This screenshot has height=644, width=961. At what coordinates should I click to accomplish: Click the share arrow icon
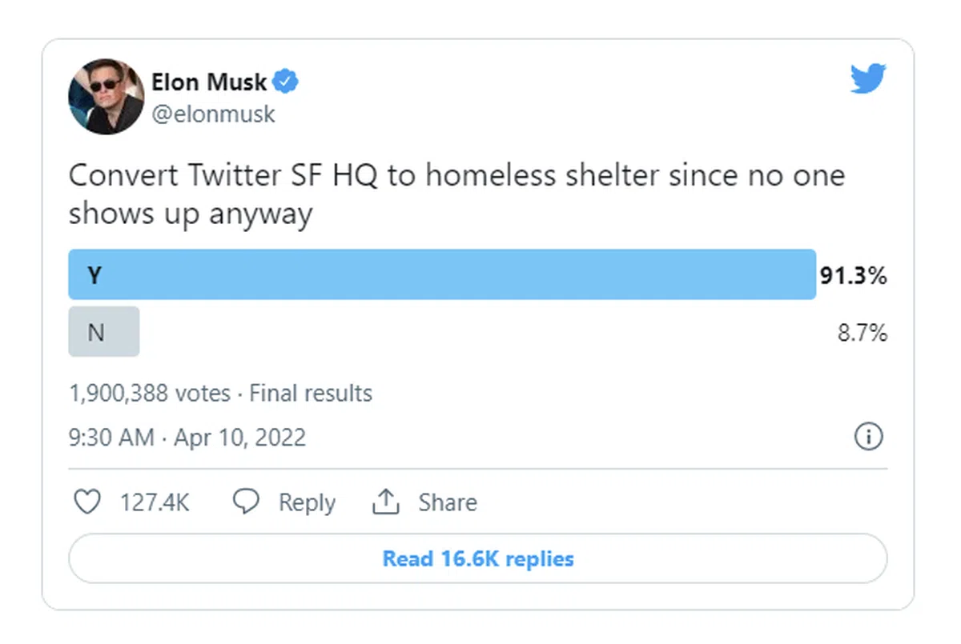point(385,502)
